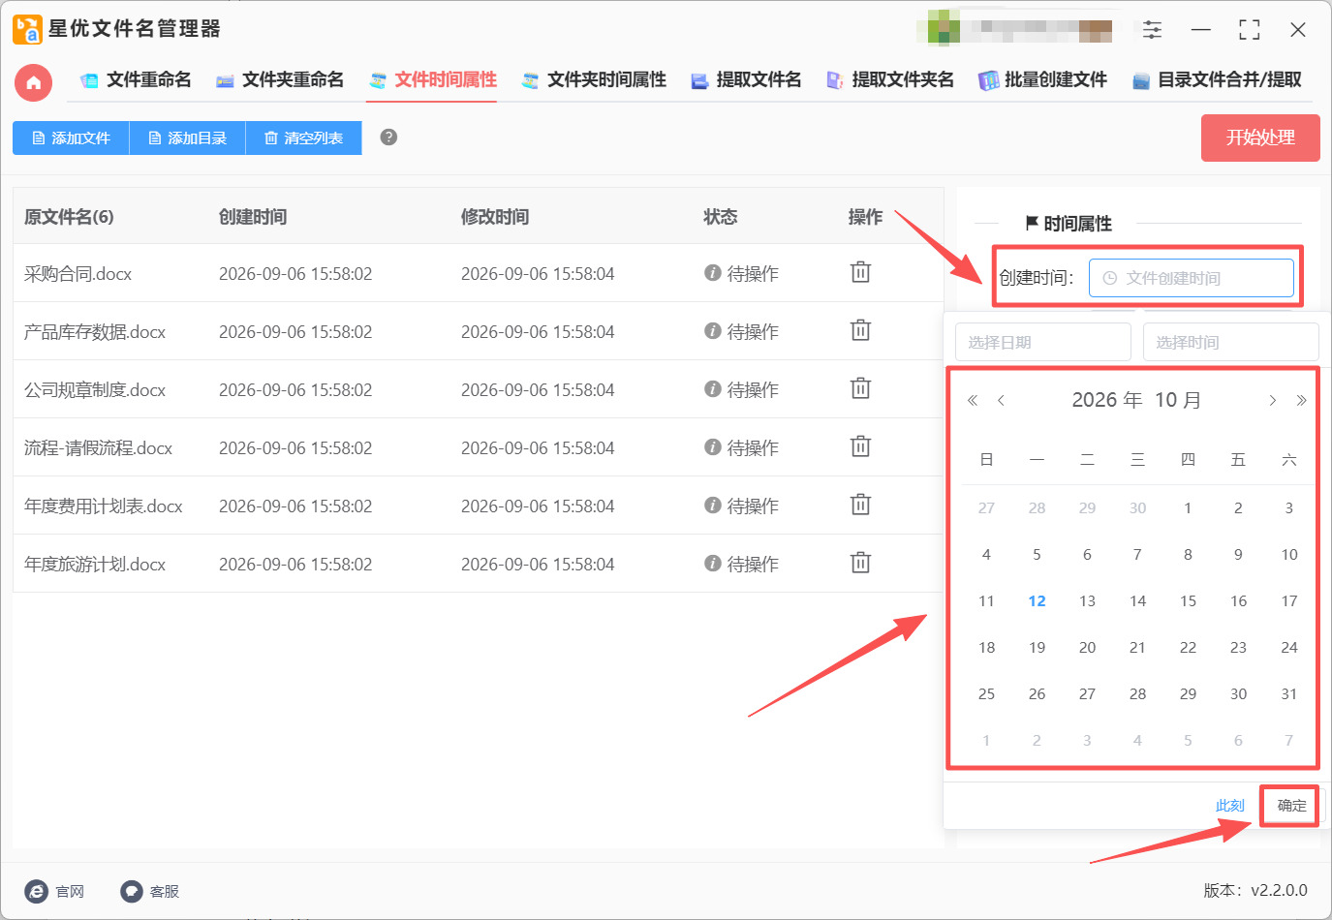Open the 官网 browser icon
This screenshot has width=1332, height=920.
point(36,891)
